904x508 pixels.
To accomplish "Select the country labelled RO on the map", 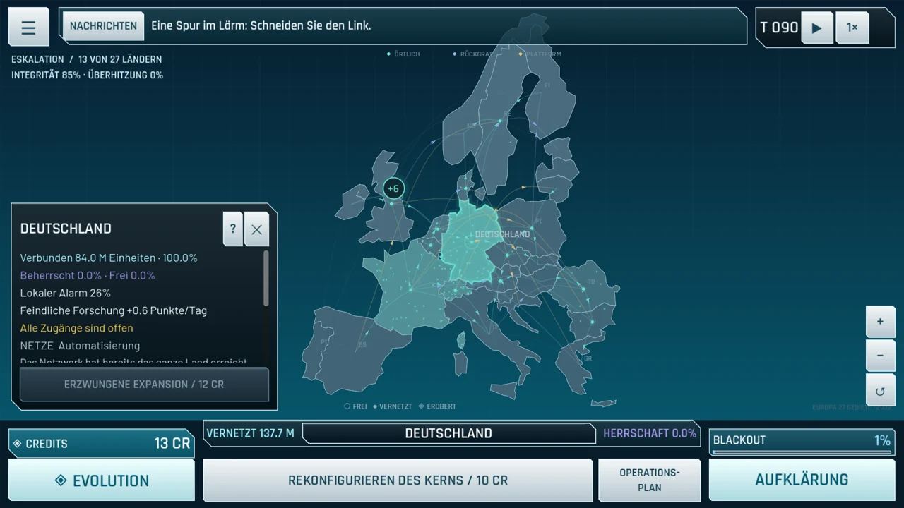I will click(590, 282).
